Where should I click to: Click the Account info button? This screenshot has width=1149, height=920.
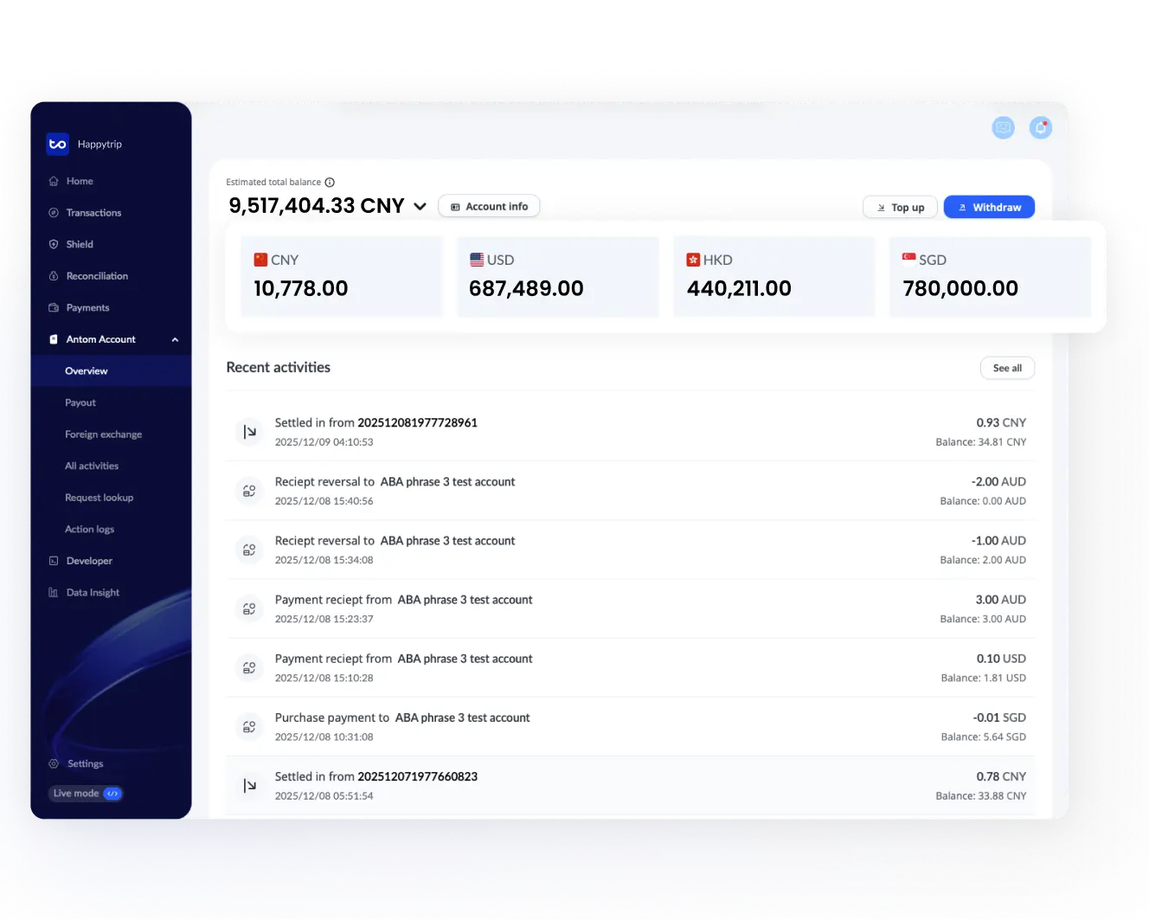(489, 207)
